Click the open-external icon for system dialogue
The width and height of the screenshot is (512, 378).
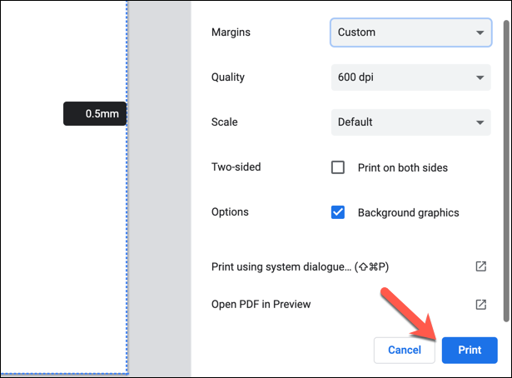click(x=480, y=266)
